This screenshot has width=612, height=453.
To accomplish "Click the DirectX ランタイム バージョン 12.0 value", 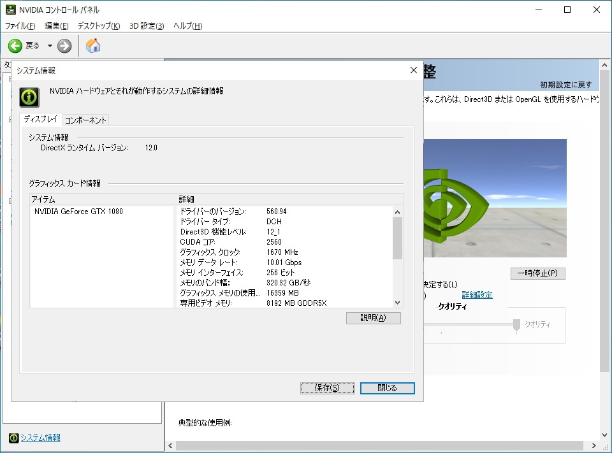I will [x=151, y=148].
